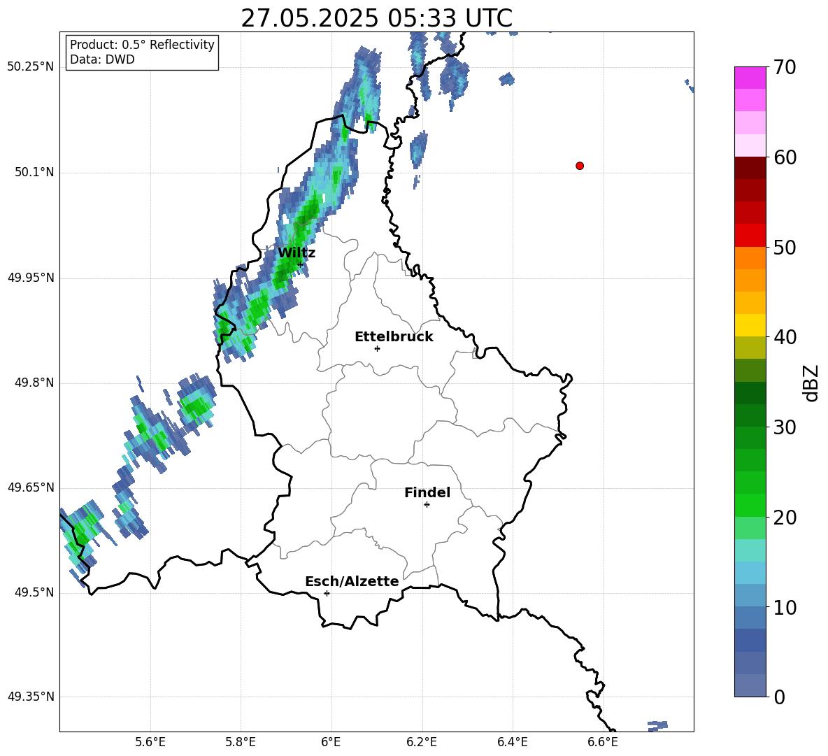The height and width of the screenshot is (756, 828).
Task: Click the '49.95°N' latitude label
Action: pos(30,278)
